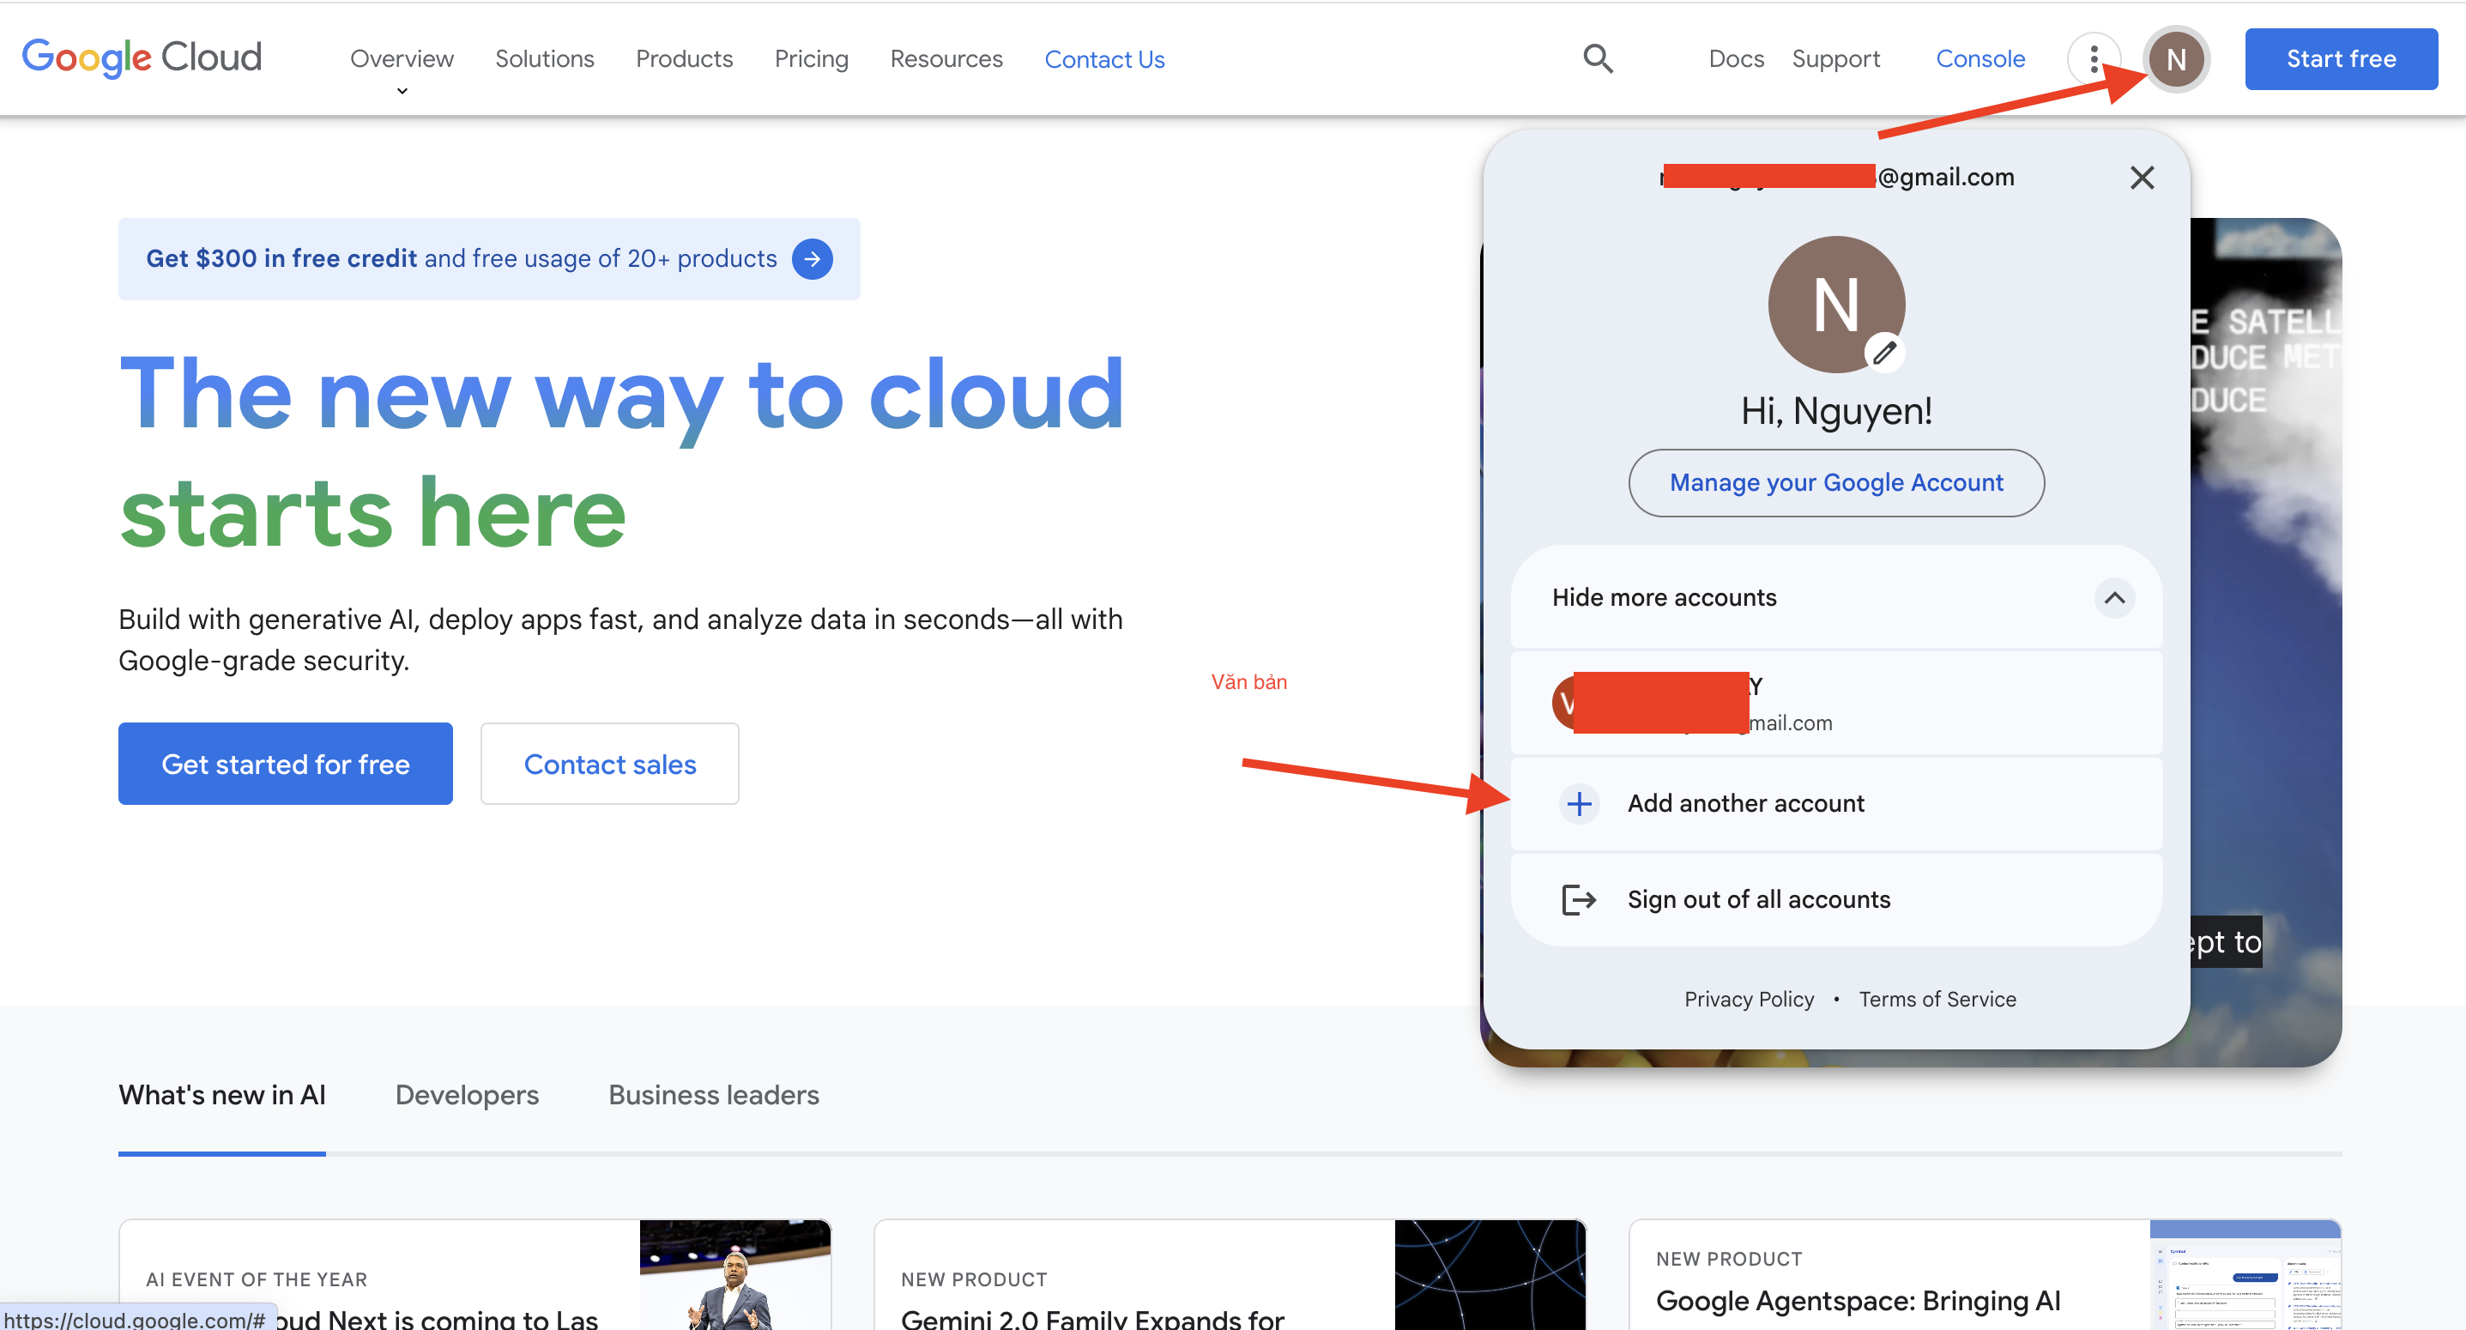Go to the Console
This screenshot has height=1330, width=2466.
click(1979, 59)
